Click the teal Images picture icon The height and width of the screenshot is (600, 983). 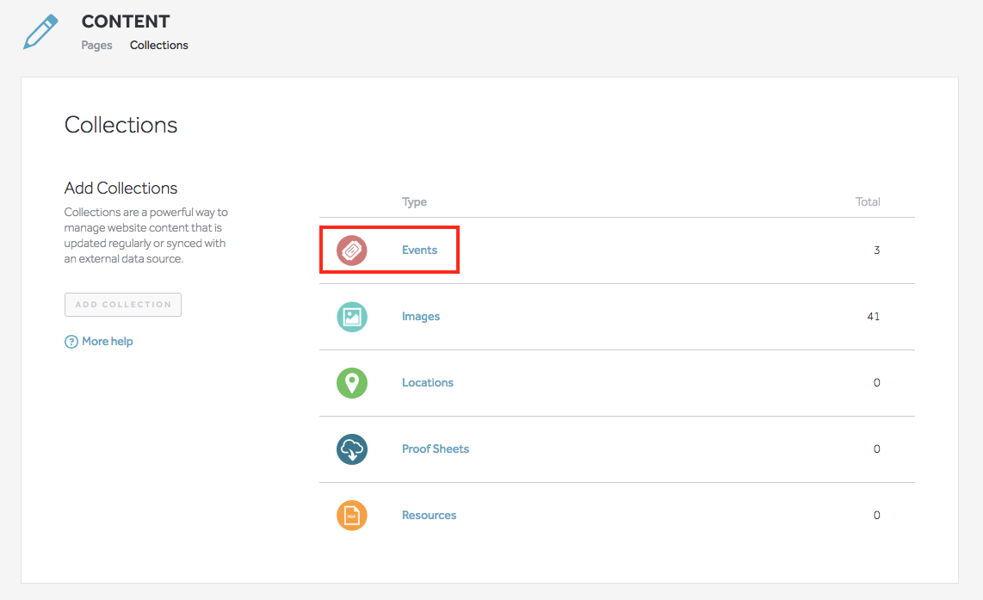click(x=352, y=317)
